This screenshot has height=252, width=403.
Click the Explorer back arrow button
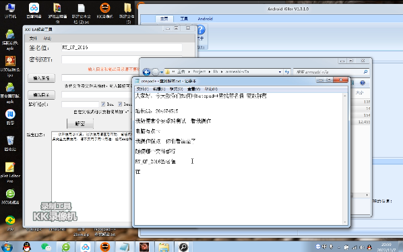[x=146, y=72]
